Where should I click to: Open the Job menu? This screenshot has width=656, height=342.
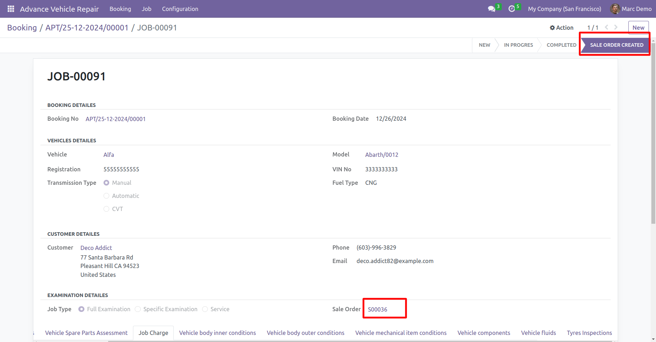tap(146, 9)
